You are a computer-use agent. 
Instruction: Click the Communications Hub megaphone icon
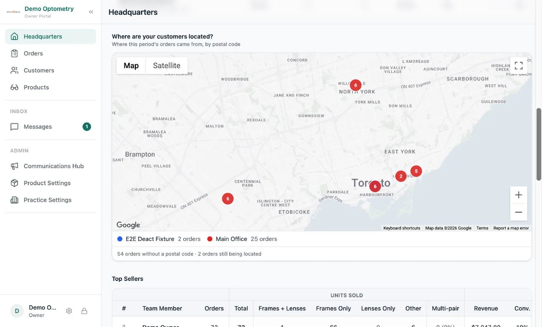coord(14,166)
